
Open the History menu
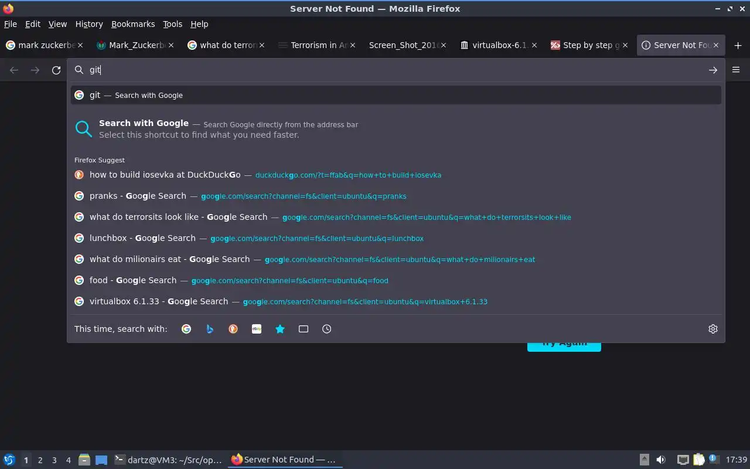89,24
